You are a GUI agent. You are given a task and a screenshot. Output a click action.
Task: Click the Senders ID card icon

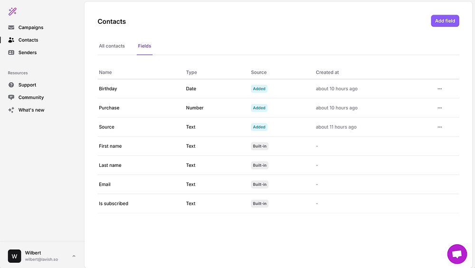point(11,53)
